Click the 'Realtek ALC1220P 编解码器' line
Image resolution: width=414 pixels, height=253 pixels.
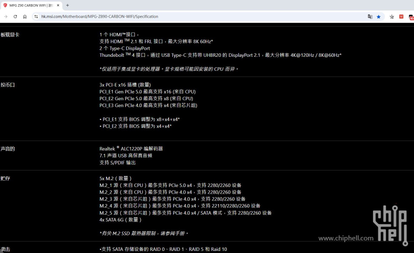tap(131, 149)
